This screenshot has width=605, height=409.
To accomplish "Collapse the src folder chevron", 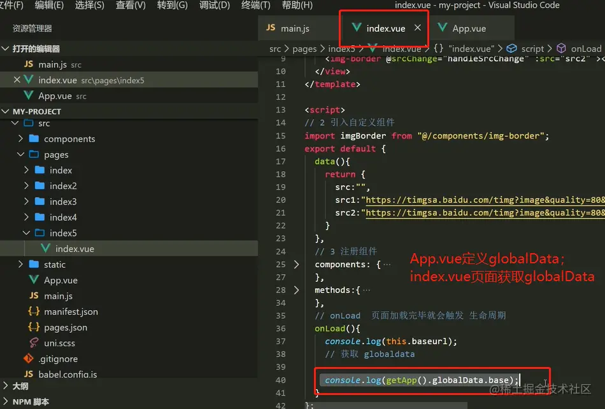I will pos(15,123).
